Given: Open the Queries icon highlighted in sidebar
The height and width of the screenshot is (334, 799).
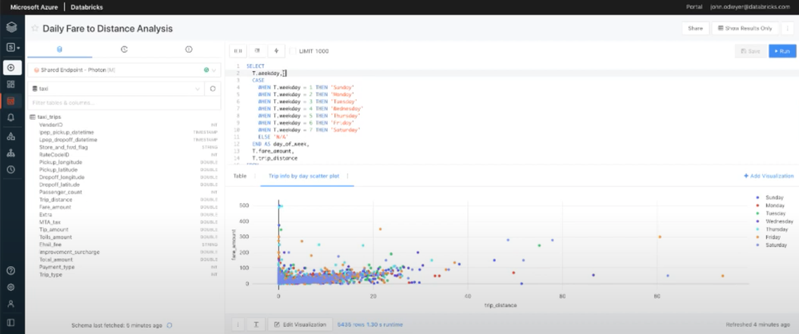Looking at the screenshot, I should (x=11, y=101).
